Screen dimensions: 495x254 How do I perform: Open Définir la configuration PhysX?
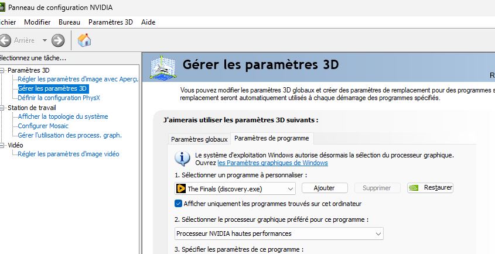(59, 98)
